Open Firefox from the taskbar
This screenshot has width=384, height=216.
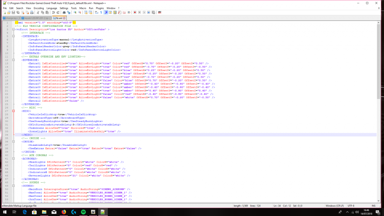[64, 212]
